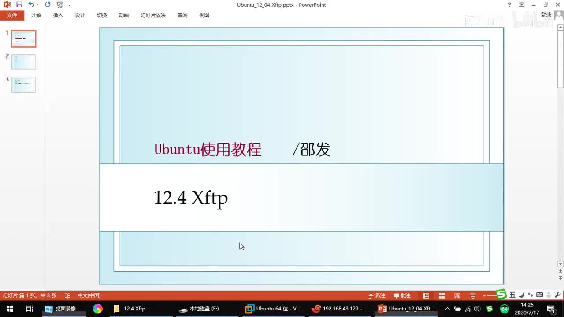
Task: Click the PowerPoint logo icon in title bar
Action: coord(7,5)
